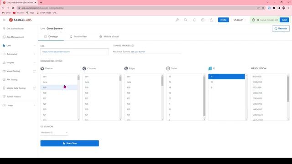Click the blue Add minutes button
The image size is (292, 164).
point(284,20)
